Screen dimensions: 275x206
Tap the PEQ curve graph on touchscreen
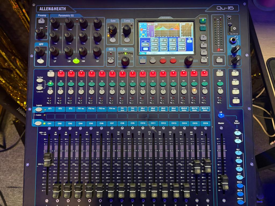coord(167,29)
